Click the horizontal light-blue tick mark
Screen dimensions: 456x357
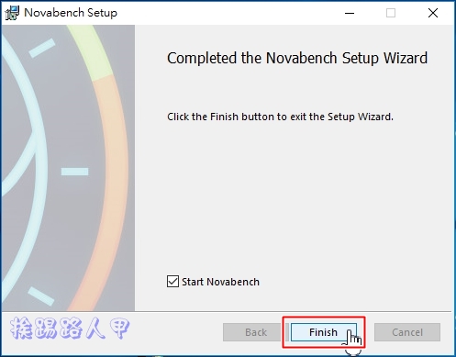(x=74, y=172)
